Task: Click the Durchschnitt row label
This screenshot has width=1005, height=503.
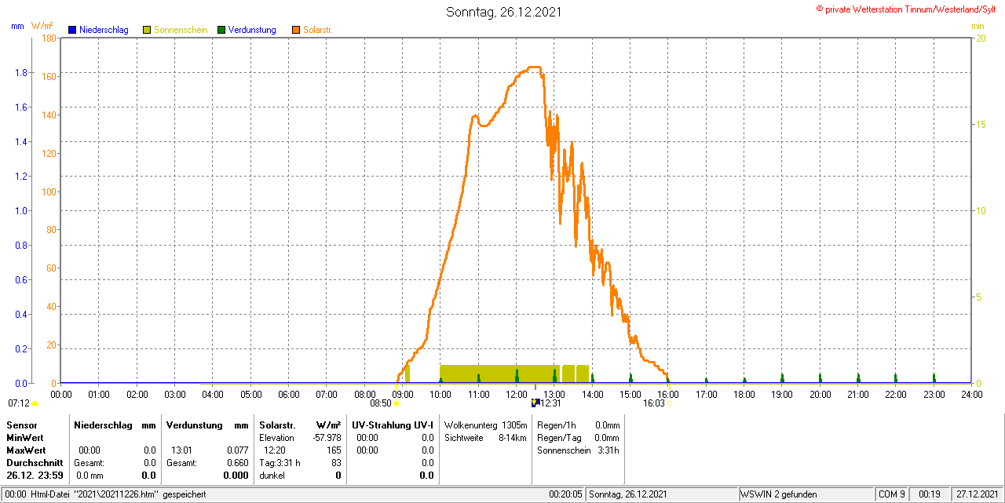Action: pos(35,463)
